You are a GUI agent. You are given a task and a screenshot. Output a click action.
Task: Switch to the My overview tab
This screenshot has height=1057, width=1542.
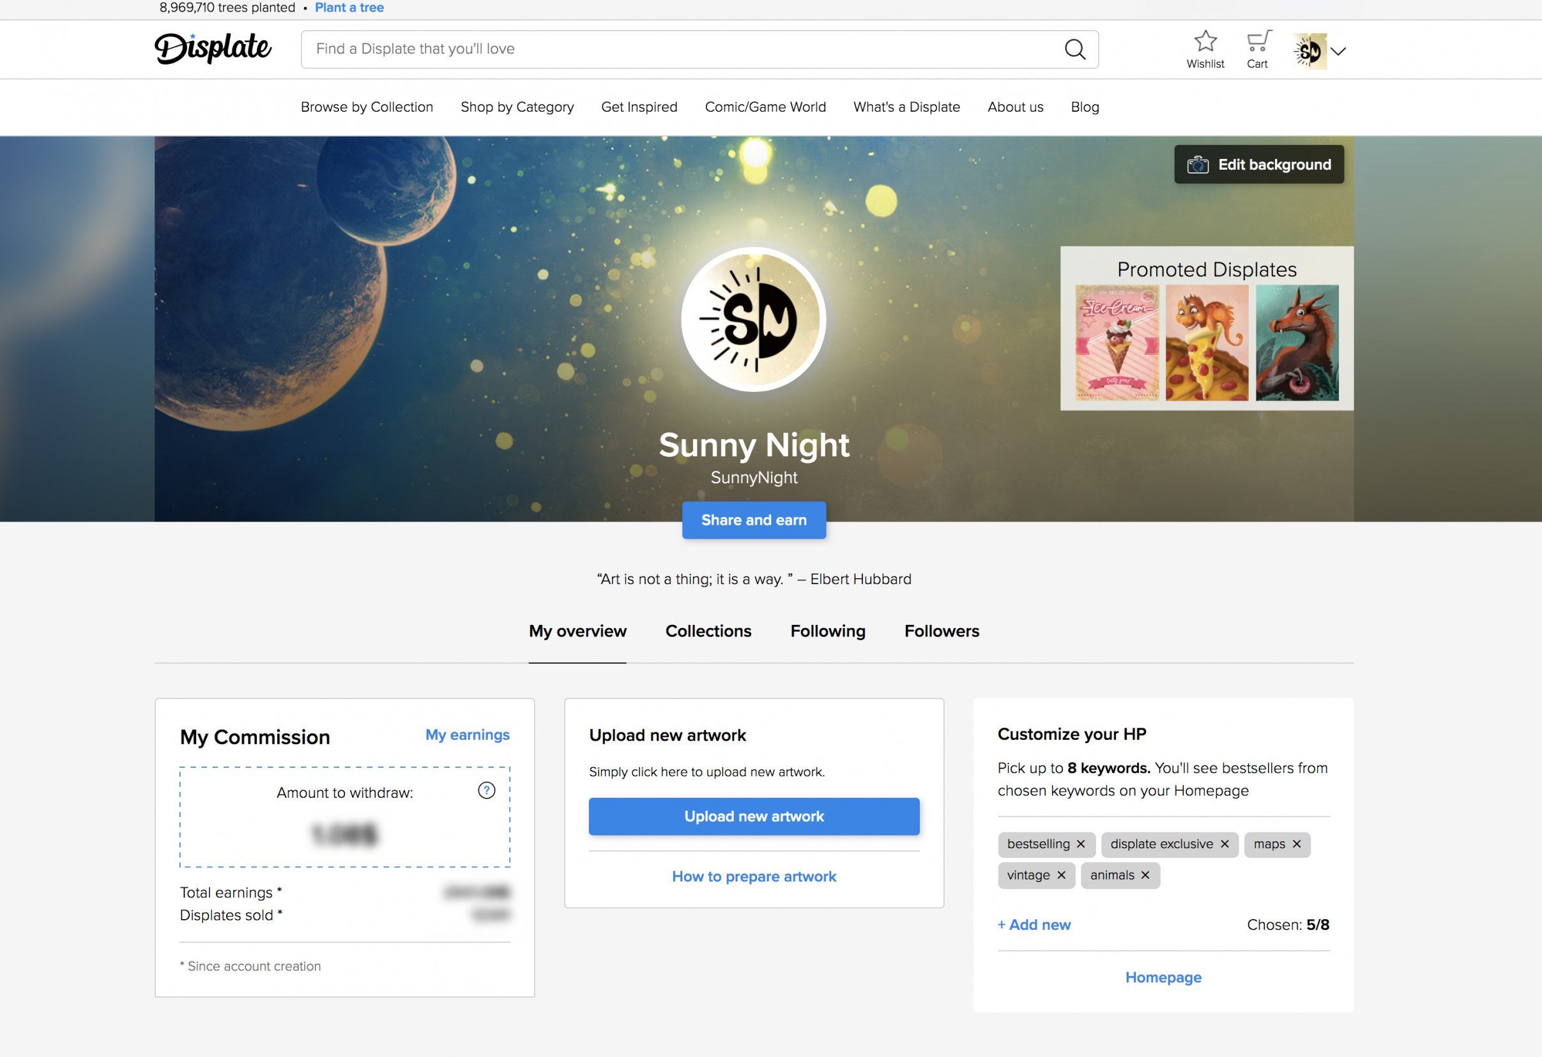577,631
